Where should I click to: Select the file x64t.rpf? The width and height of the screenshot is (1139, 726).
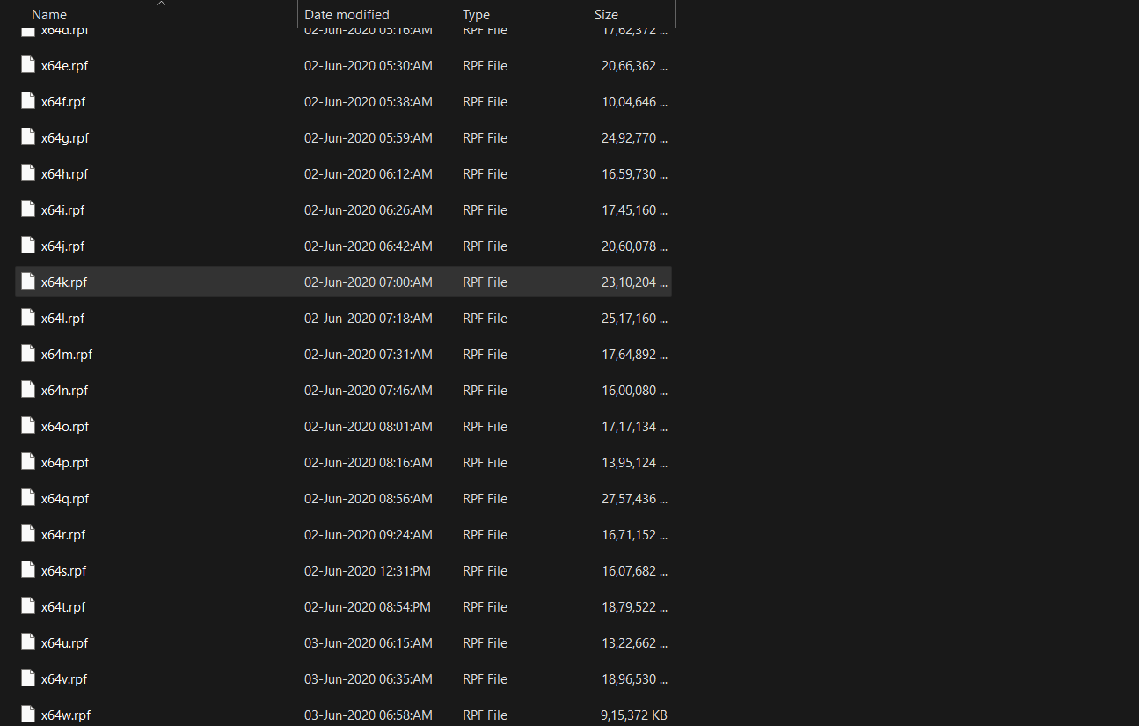pos(62,606)
